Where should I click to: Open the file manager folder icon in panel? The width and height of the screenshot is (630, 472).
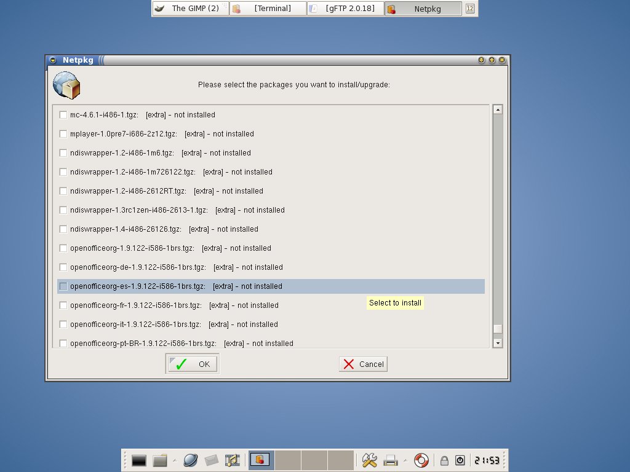(x=160, y=460)
